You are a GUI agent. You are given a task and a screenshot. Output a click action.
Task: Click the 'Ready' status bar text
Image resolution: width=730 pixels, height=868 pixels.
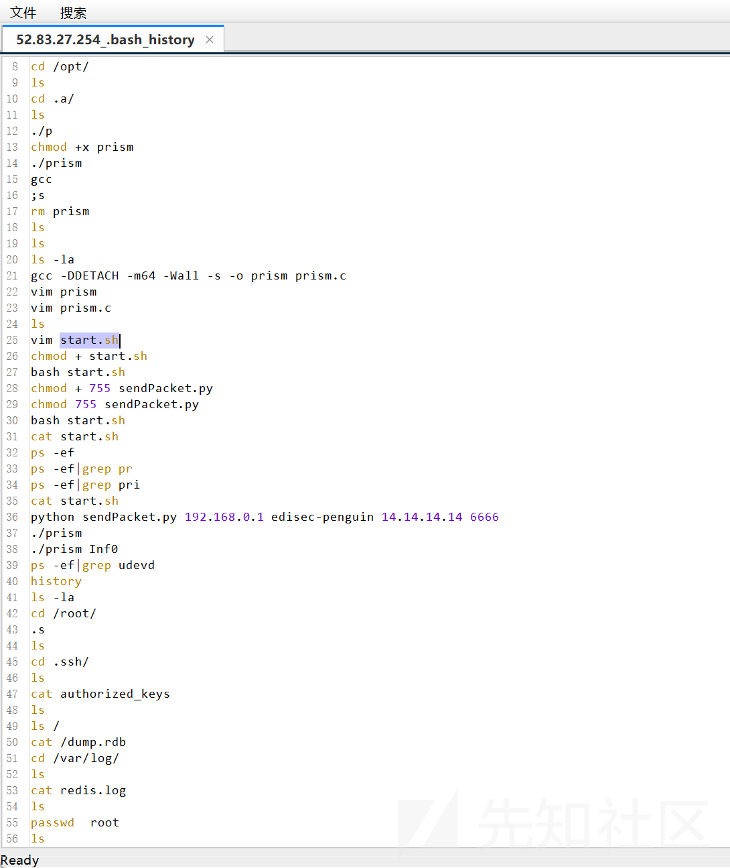(19, 860)
